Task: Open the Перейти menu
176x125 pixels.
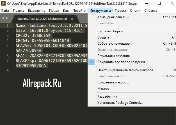Action: [x=79, y=11]
